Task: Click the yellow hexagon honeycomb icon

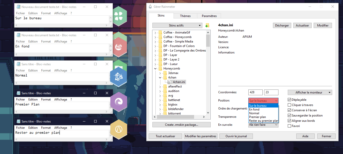Action: coord(118,129)
